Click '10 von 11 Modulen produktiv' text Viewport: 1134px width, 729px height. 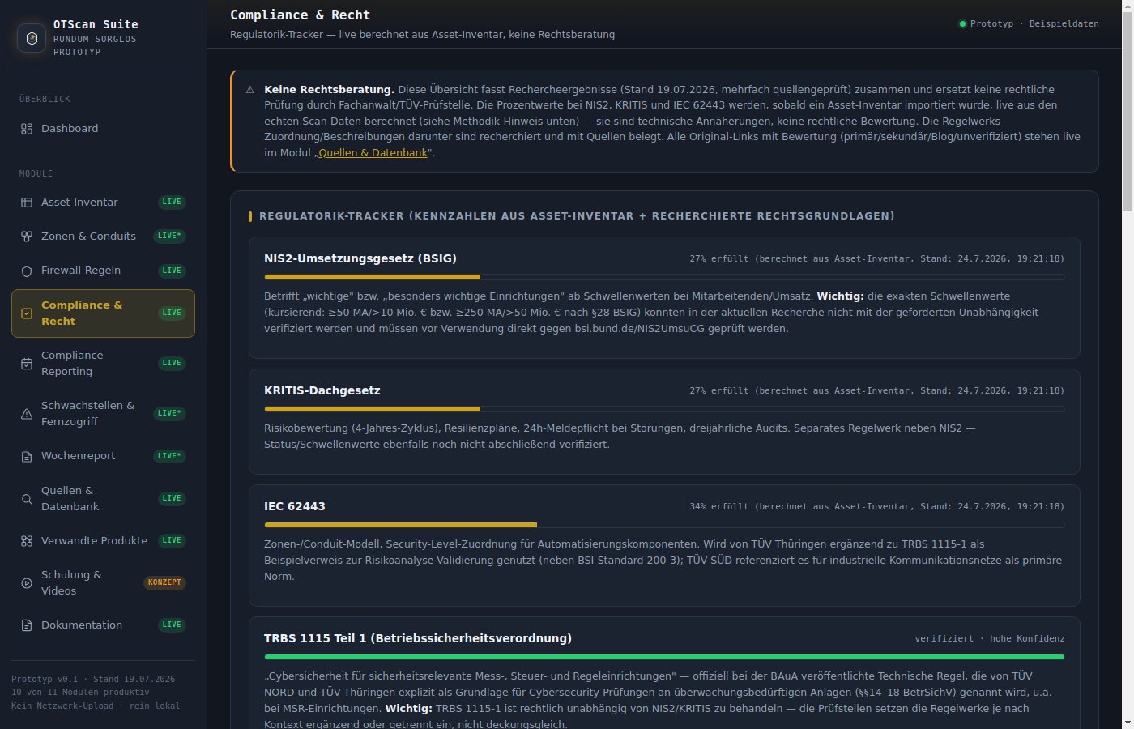tap(80, 692)
